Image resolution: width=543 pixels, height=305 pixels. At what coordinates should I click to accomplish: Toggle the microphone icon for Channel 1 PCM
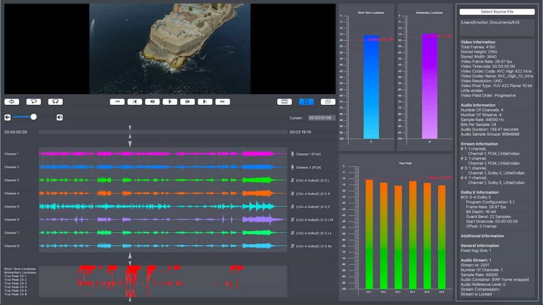(292, 154)
